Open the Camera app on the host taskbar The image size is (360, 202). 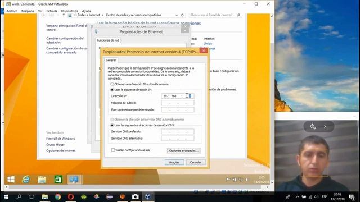point(135,197)
